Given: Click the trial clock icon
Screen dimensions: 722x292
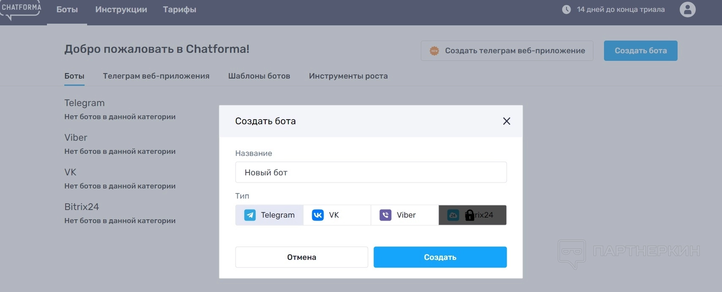Looking at the screenshot, I should 566,9.
